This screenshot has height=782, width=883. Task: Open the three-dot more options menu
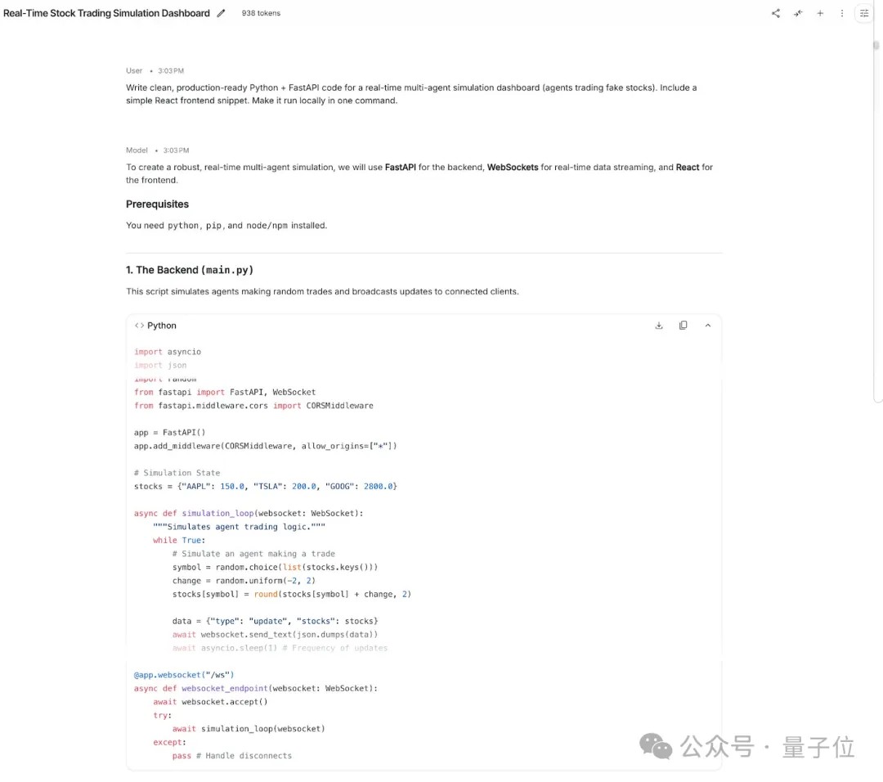coord(842,14)
